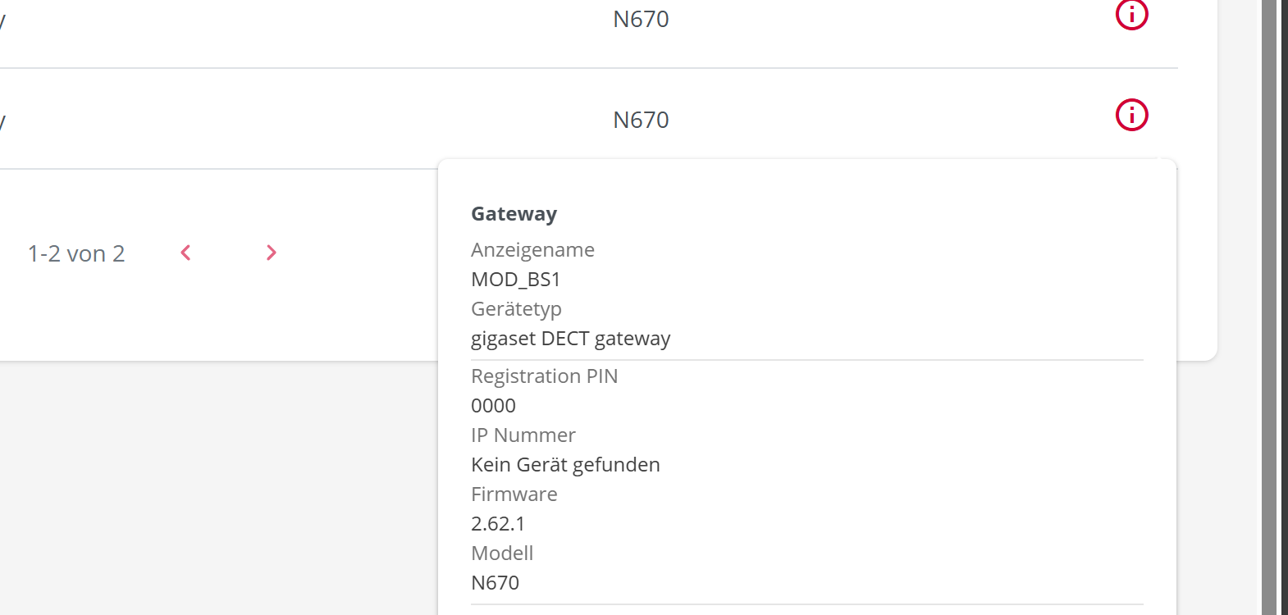Screen dimensions: 1288x615
Task: Click the Registration PIN label
Action: tap(544, 376)
